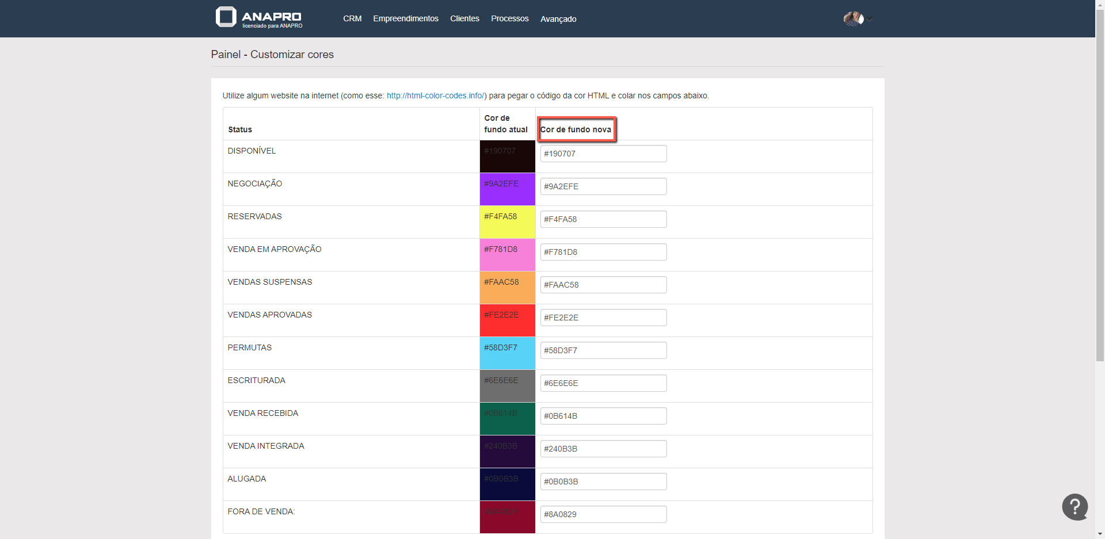Open the Empreendimentos menu
This screenshot has height=539, width=1105.
(x=405, y=19)
